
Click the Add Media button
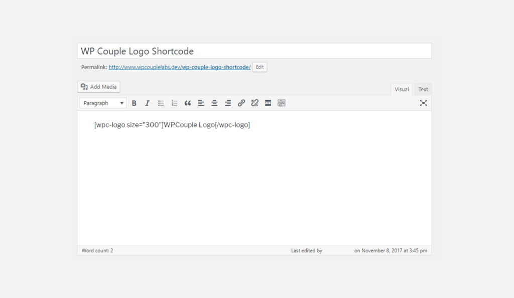click(98, 86)
